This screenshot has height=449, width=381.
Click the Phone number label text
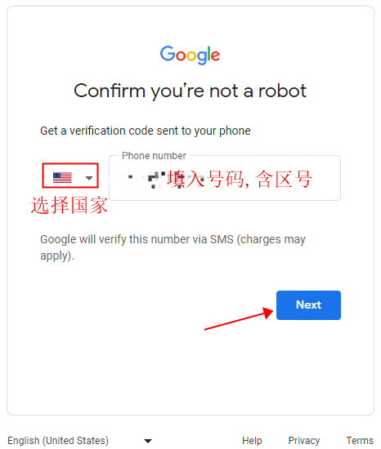tap(154, 156)
